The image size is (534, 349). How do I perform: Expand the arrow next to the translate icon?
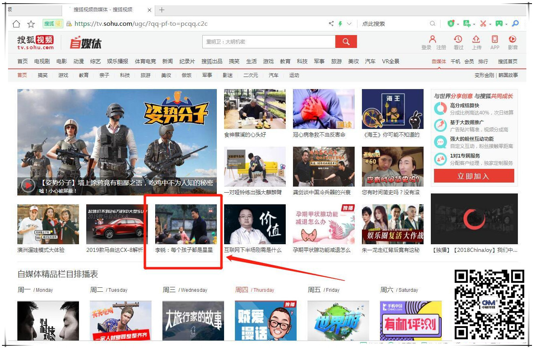[x=474, y=24]
